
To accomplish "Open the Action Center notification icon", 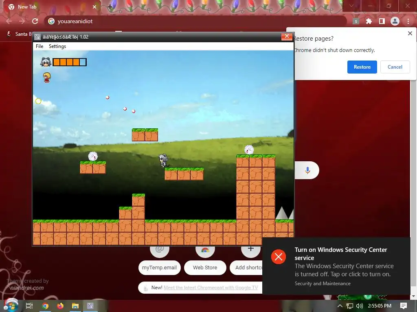I will coord(404,306).
